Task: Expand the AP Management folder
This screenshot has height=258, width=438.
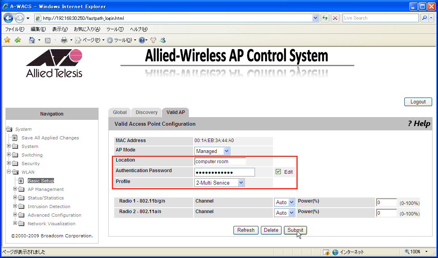Action: pos(15,189)
